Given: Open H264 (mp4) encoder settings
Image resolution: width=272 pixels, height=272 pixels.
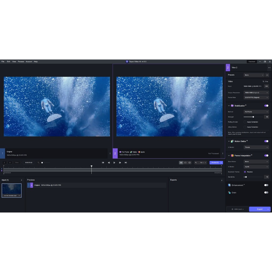Looking at the screenshot, I should pyautogui.click(x=237, y=209).
